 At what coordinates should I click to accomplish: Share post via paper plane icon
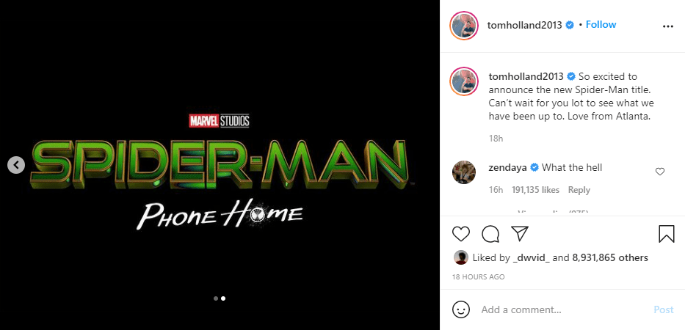520,233
